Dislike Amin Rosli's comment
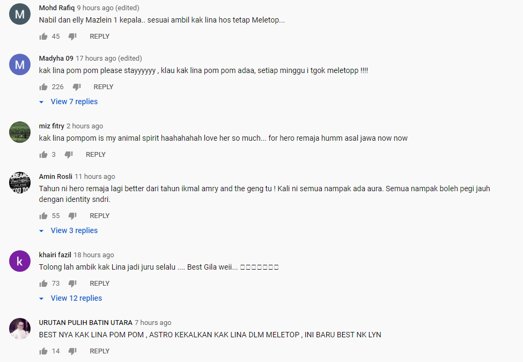 pos(72,216)
